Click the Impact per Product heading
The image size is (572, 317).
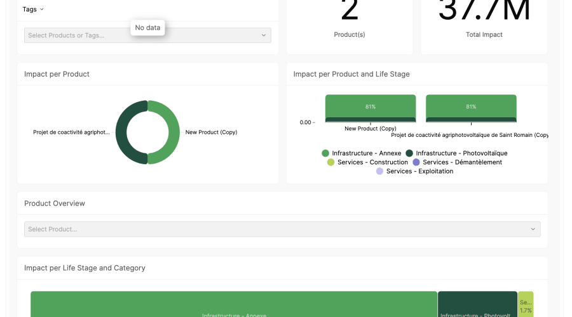pos(57,74)
